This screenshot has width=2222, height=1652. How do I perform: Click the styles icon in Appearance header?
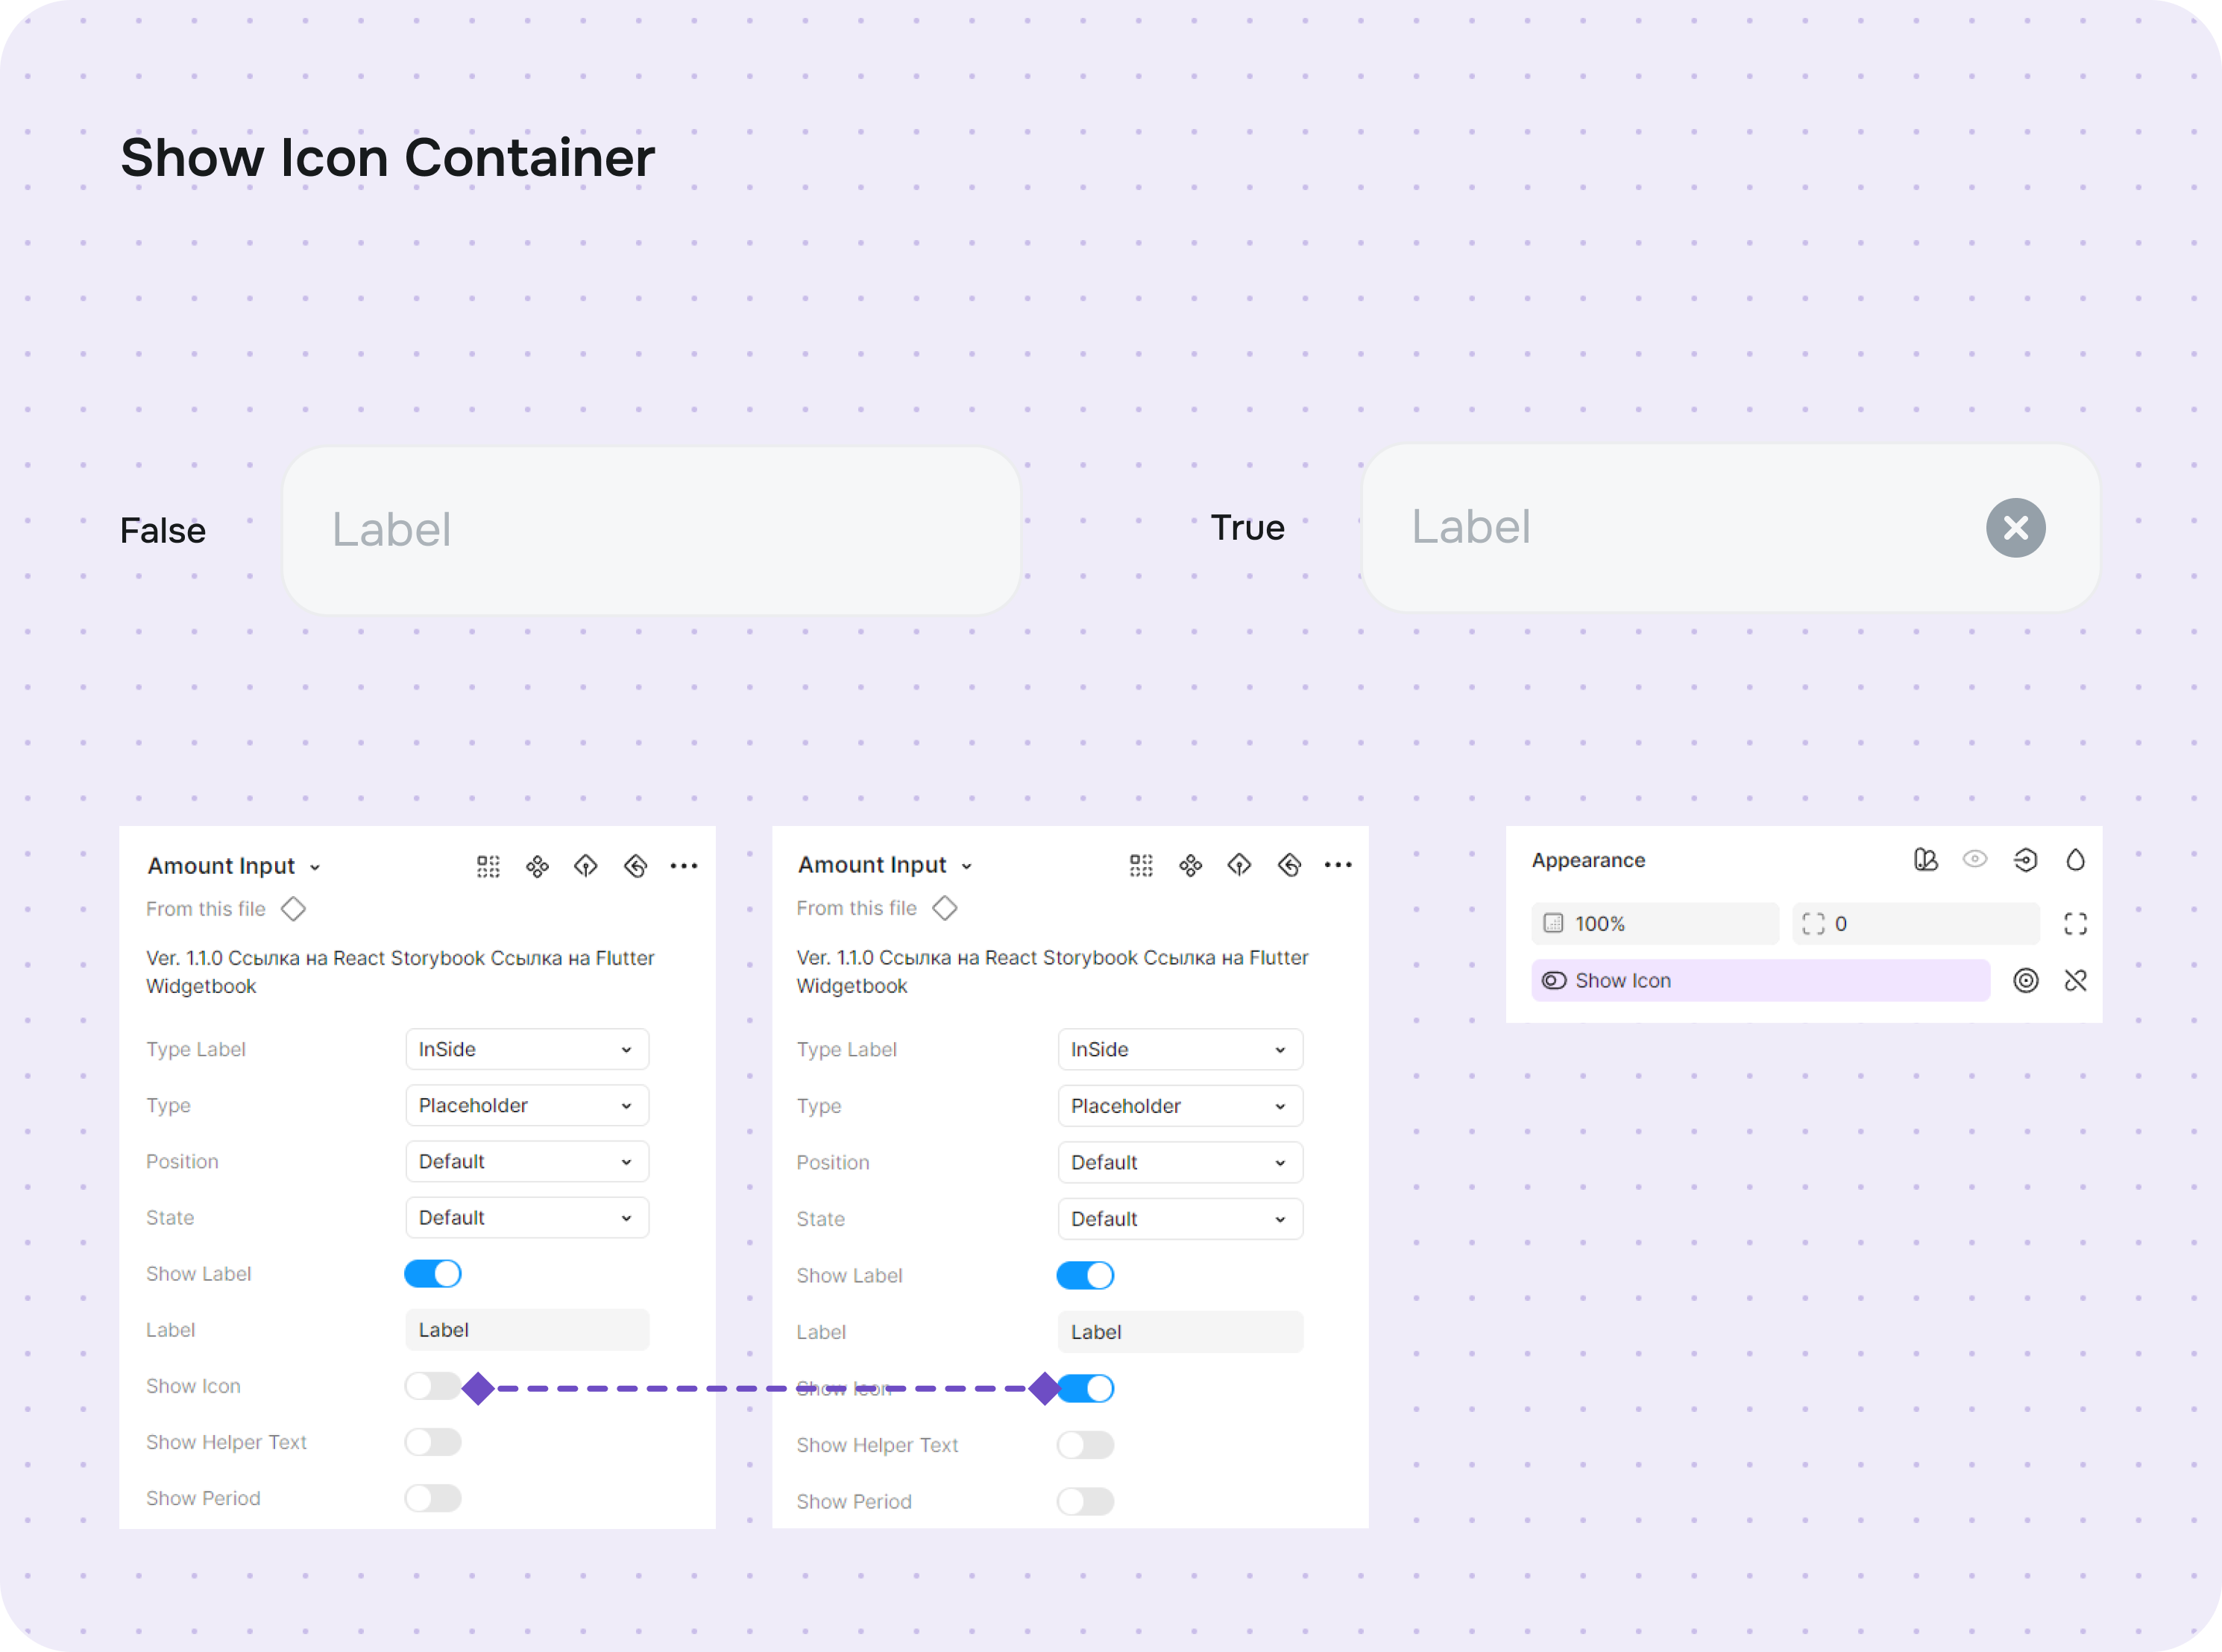[x=1925, y=860]
